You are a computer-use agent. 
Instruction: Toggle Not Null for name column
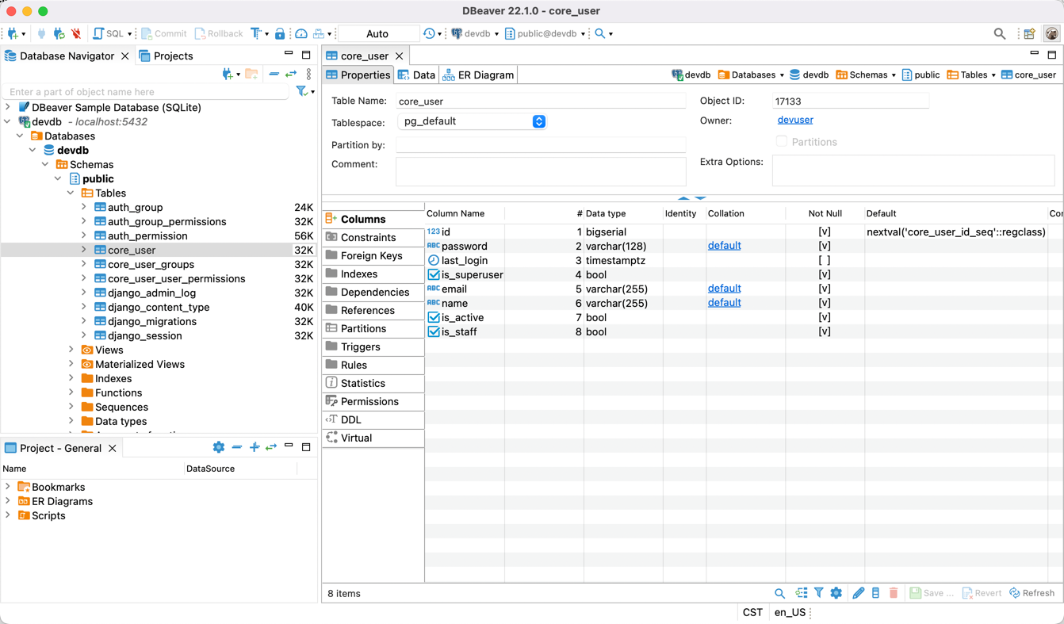(x=825, y=304)
